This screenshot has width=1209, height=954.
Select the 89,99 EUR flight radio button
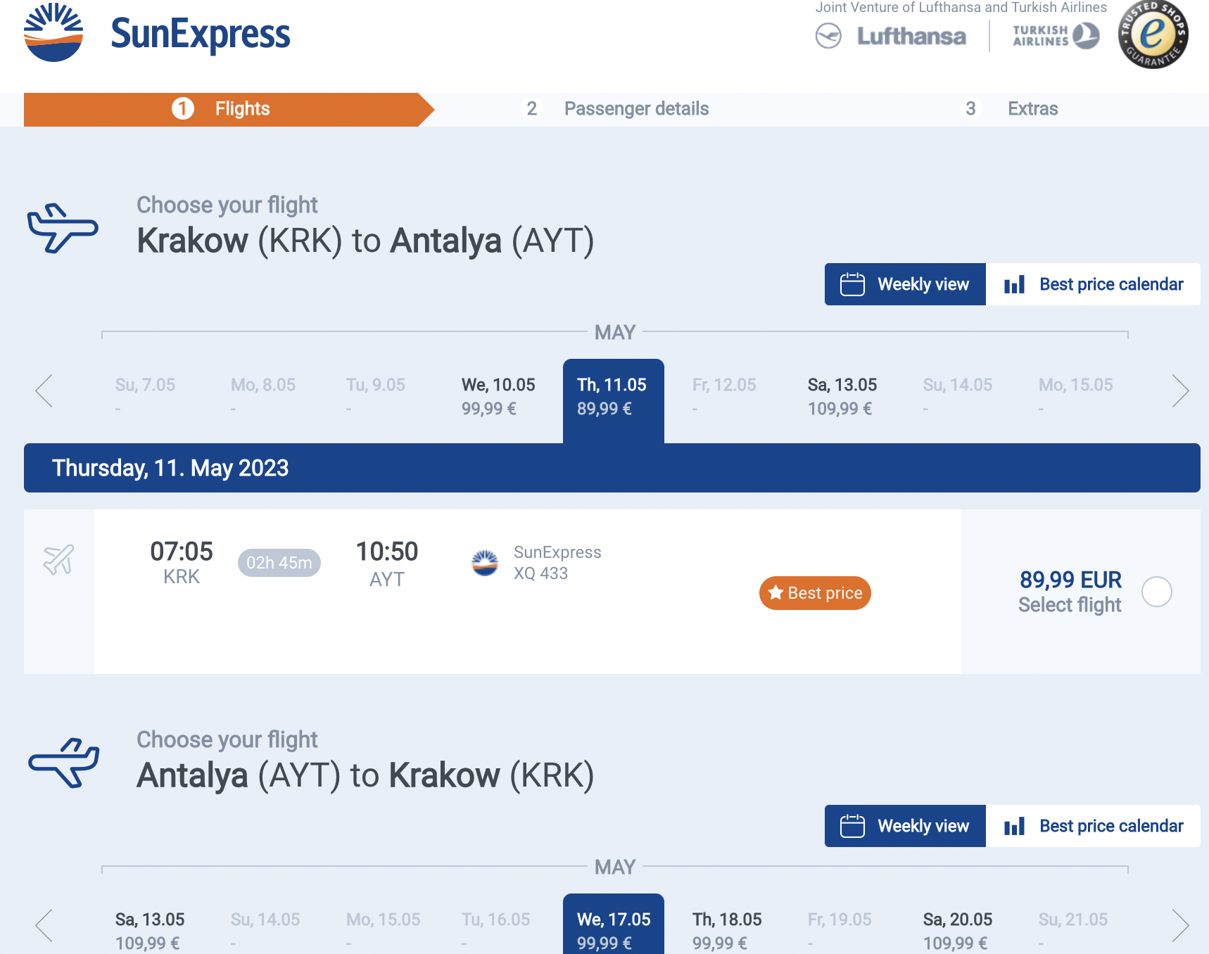tap(1157, 592)
